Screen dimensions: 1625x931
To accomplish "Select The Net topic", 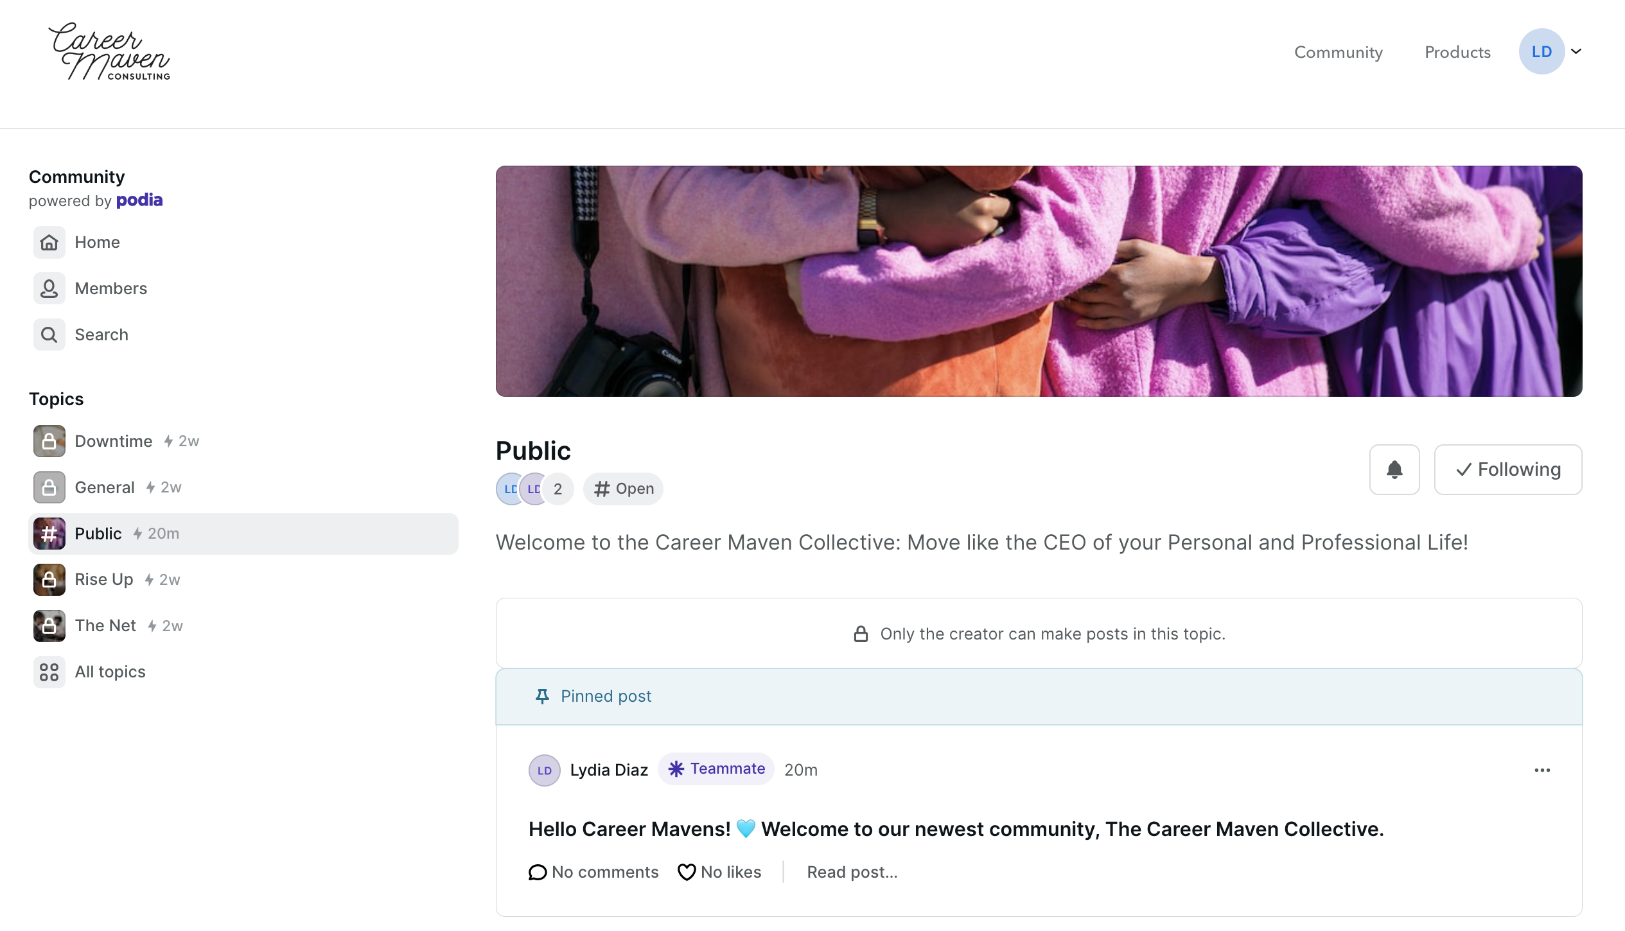I will click(x=105, y=626).
